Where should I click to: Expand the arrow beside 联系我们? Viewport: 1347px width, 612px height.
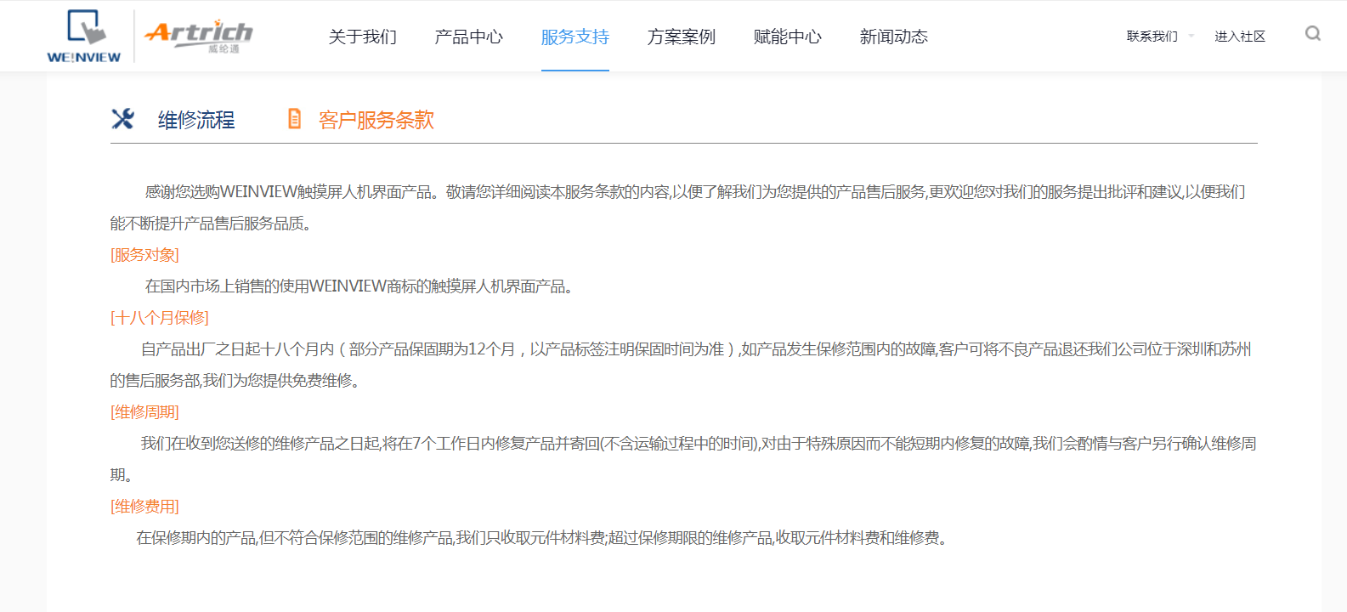[1191, 37]
